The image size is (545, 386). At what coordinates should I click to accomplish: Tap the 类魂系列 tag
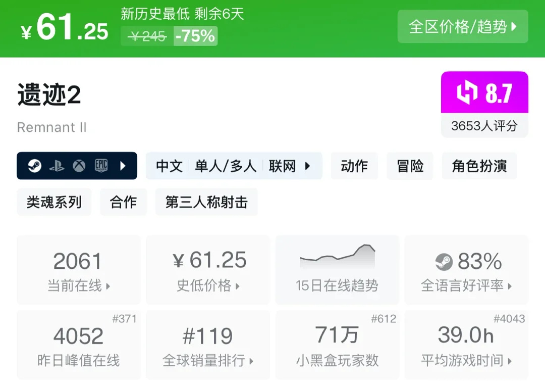tap(54, 202)
